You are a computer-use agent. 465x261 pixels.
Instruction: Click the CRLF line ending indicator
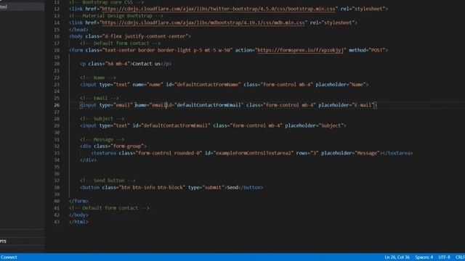[460, 257]
